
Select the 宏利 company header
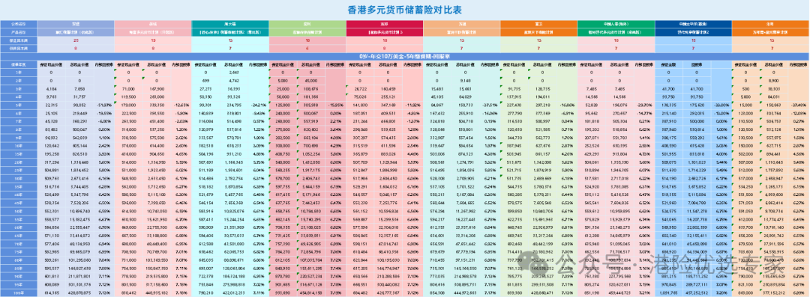(x=307, y=24)
